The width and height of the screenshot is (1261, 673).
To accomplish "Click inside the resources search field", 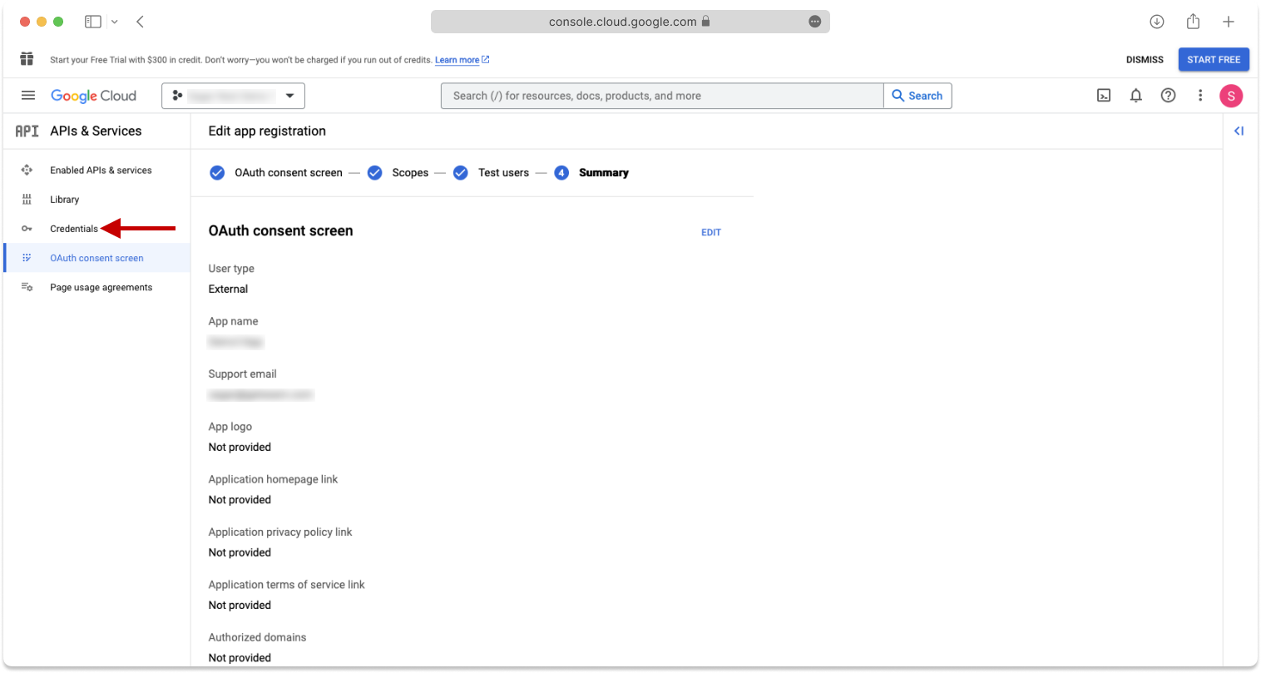I will 661,96.
